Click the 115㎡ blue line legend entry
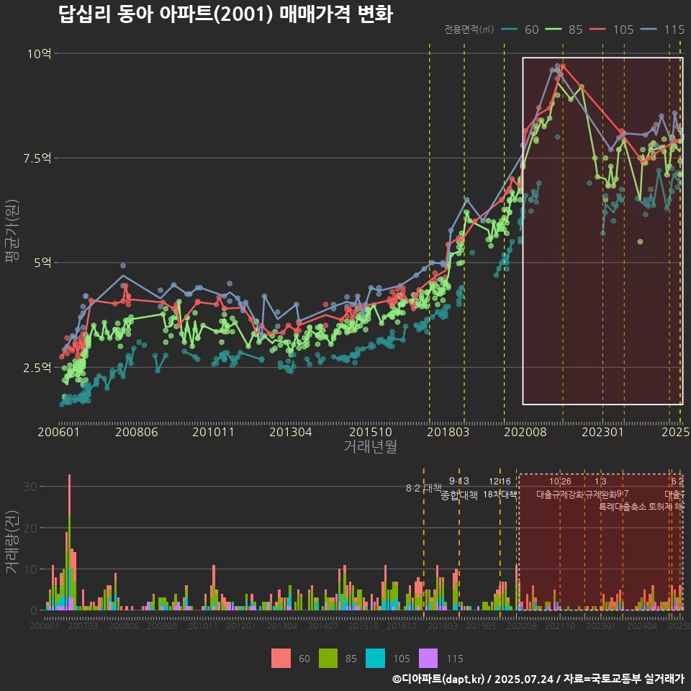This screenshot has height=691, width=691. 662,30
